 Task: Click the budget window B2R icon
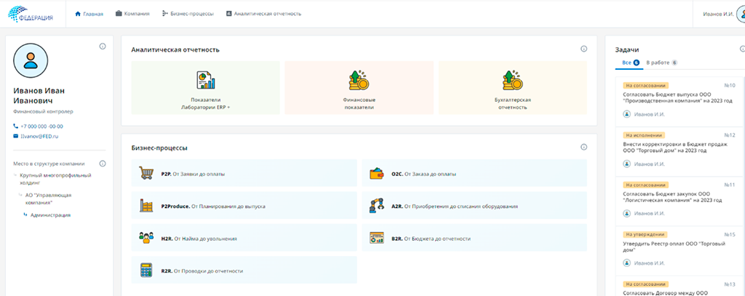click(x=376, y=238)
